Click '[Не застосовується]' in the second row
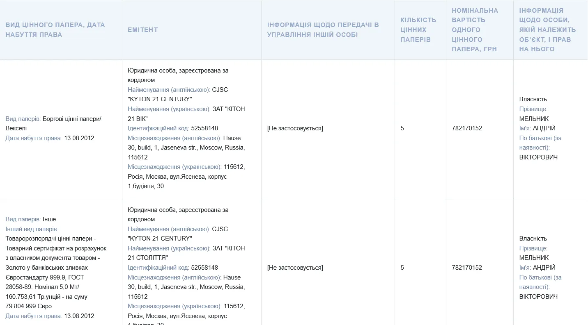The width and height of the screenshot is (588, 325). pyautogui.click(x=295, y=268)
